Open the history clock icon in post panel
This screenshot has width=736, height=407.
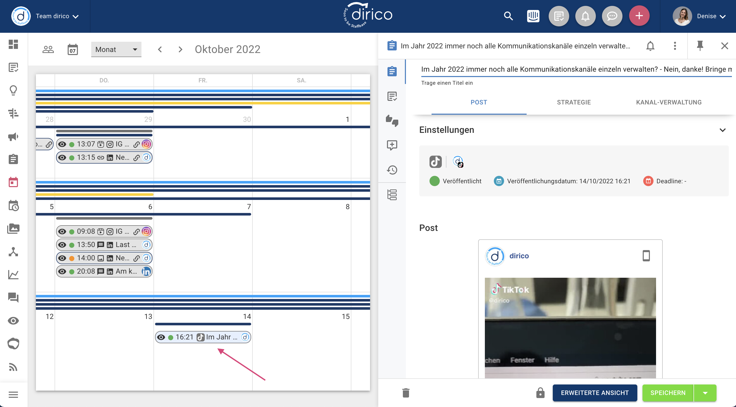tap(392, 170)
